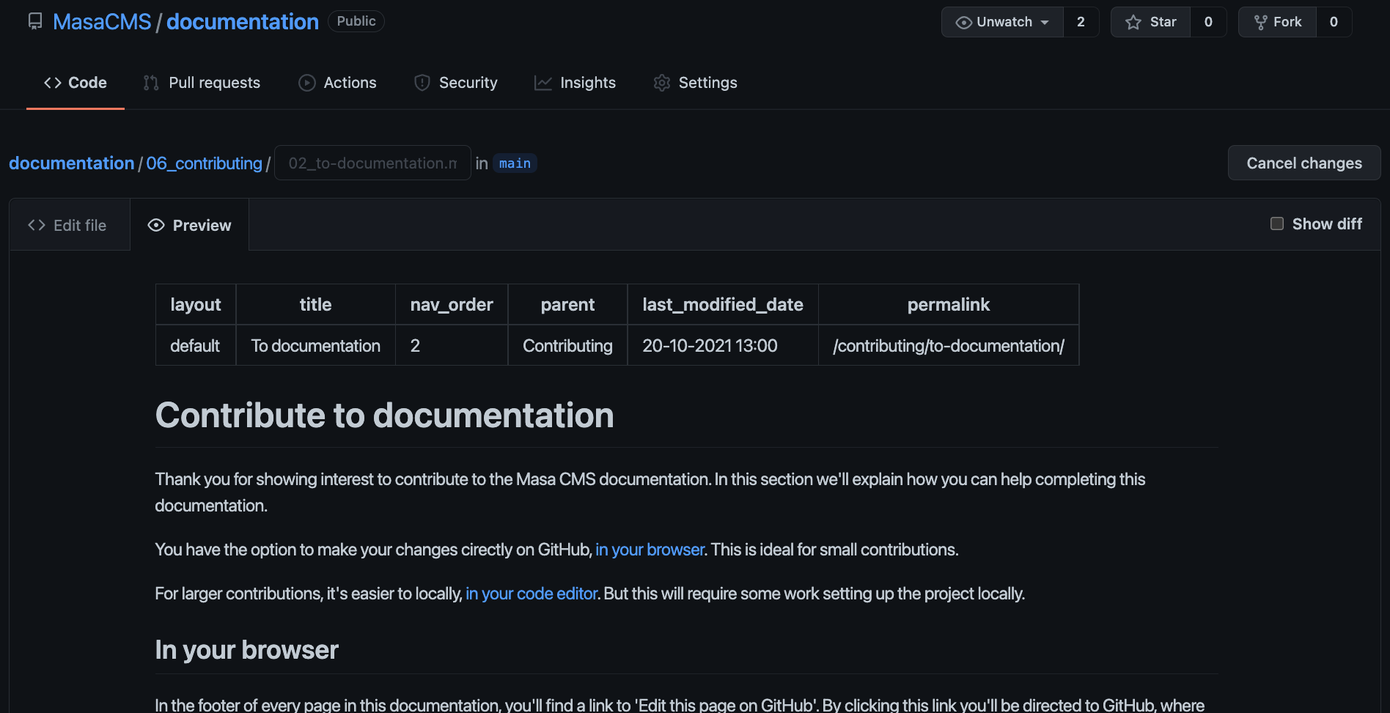The width and height of the screenshot is (1390, 713).
Task: Fork the repository
Action: [1277, 22]
